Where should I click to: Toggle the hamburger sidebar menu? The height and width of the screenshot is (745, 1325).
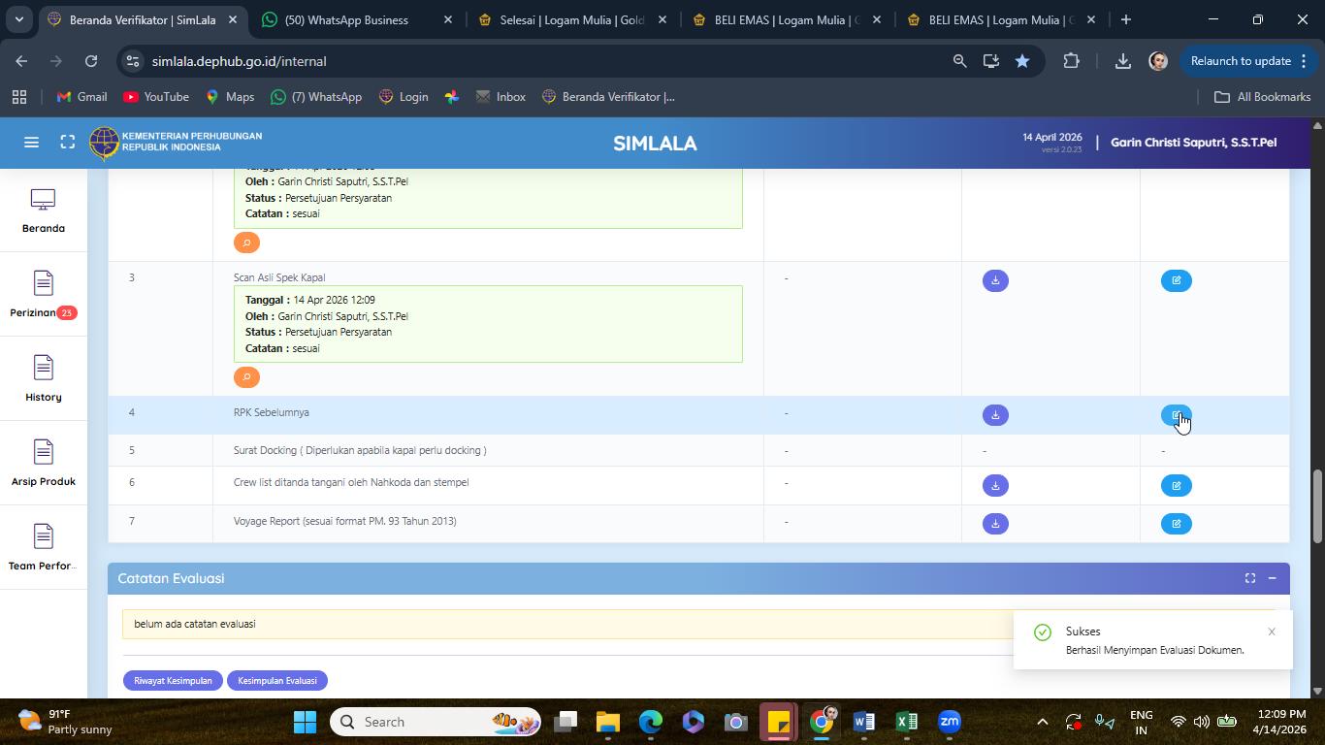pyautogui.click(x=31, y=143)
